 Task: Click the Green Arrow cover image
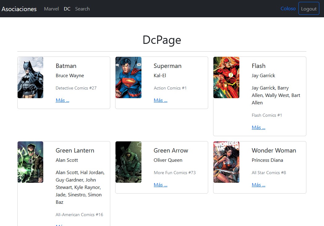click(x=128, y=162)
